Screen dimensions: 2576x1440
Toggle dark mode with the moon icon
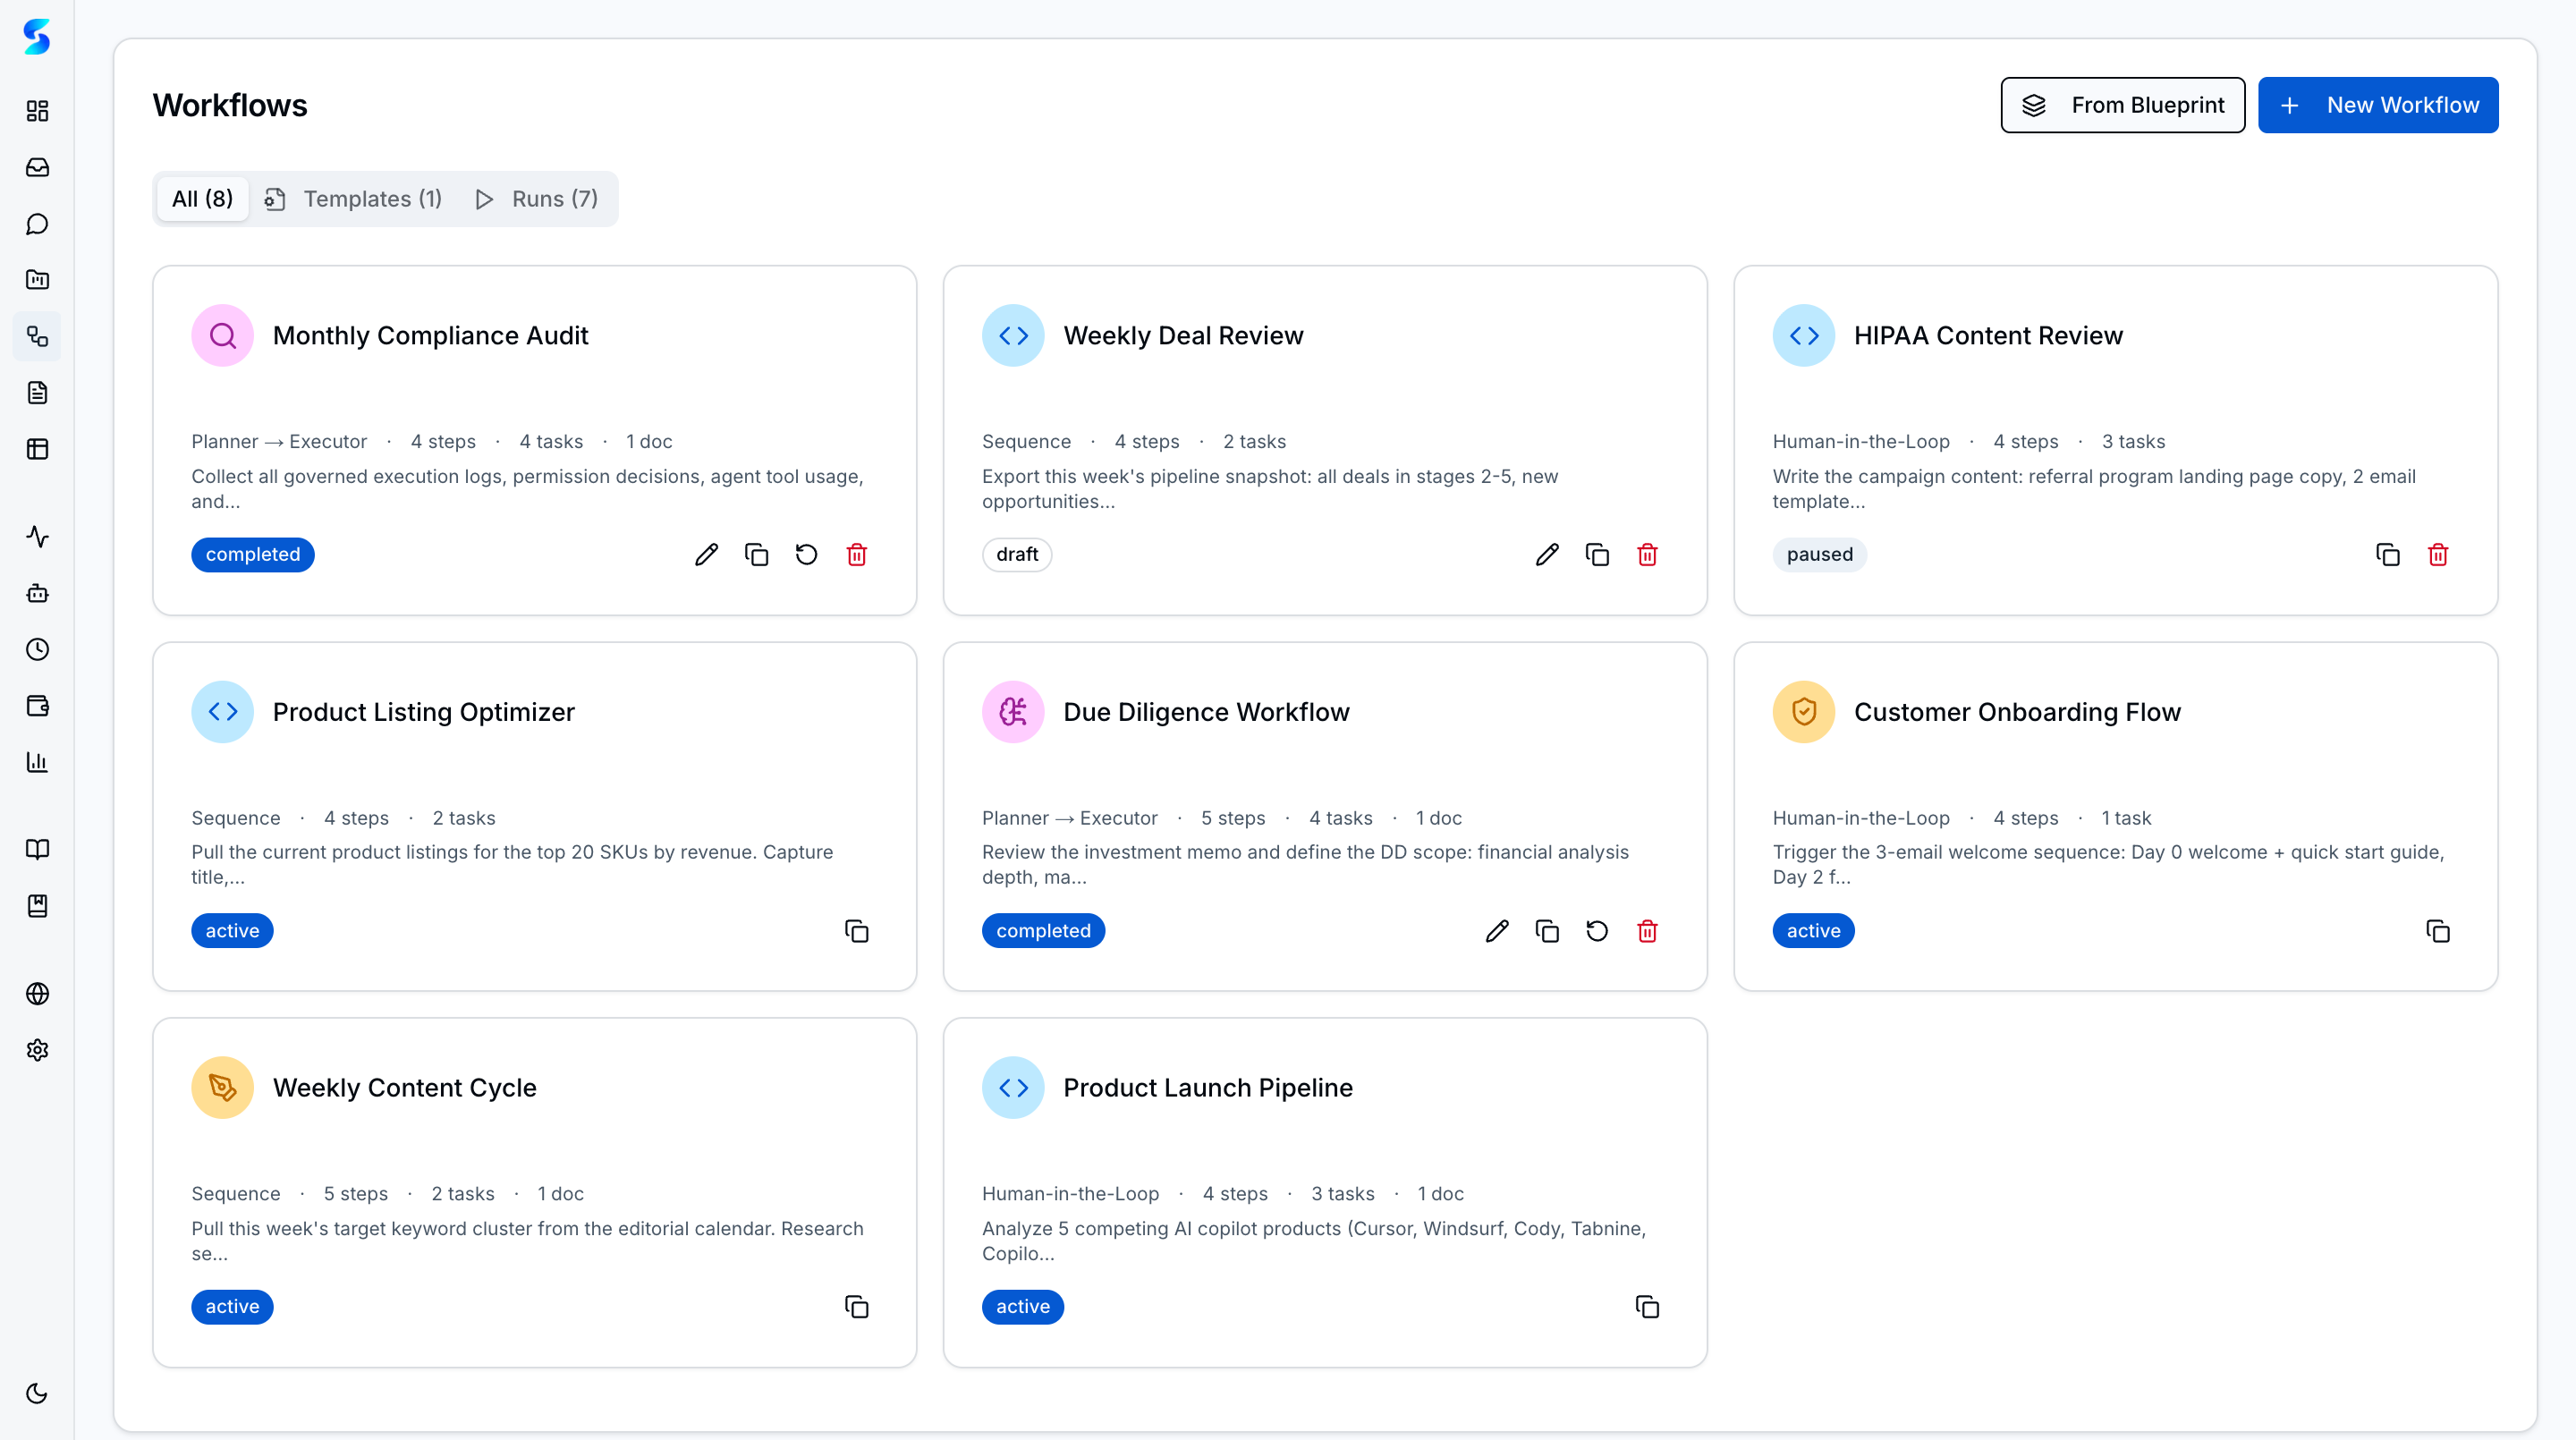37,1393
